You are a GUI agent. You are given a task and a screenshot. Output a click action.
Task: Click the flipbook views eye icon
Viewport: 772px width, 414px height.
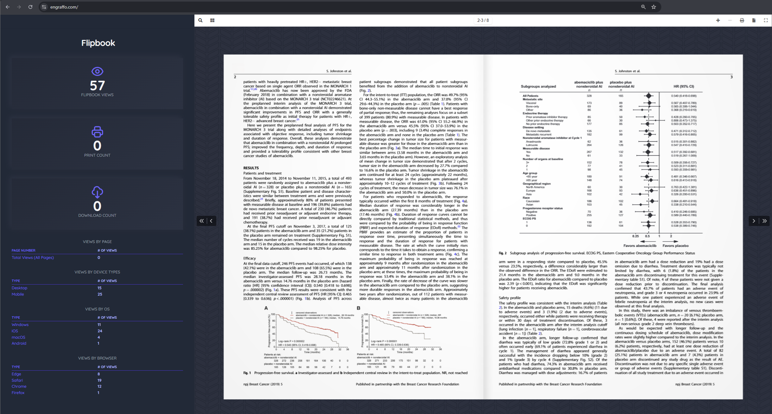pos(97,72)
